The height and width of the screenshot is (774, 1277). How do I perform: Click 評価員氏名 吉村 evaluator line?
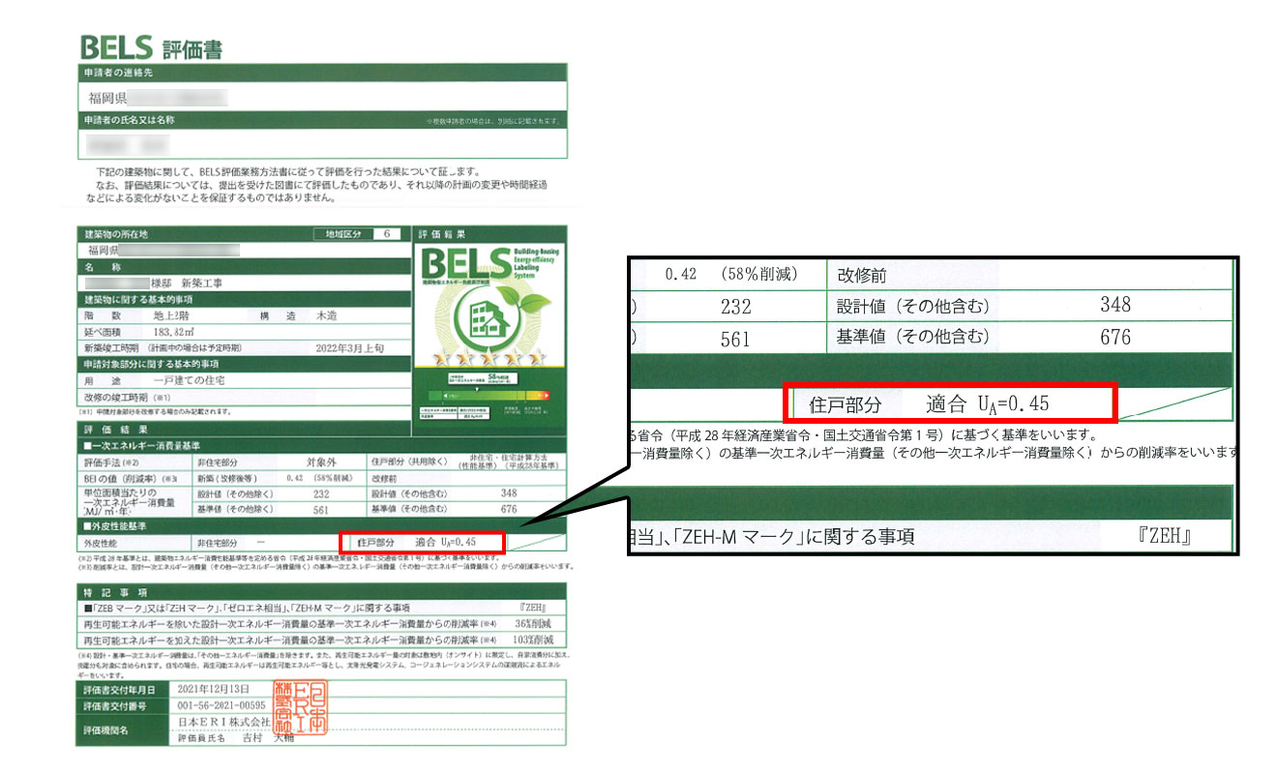point(235,737)
